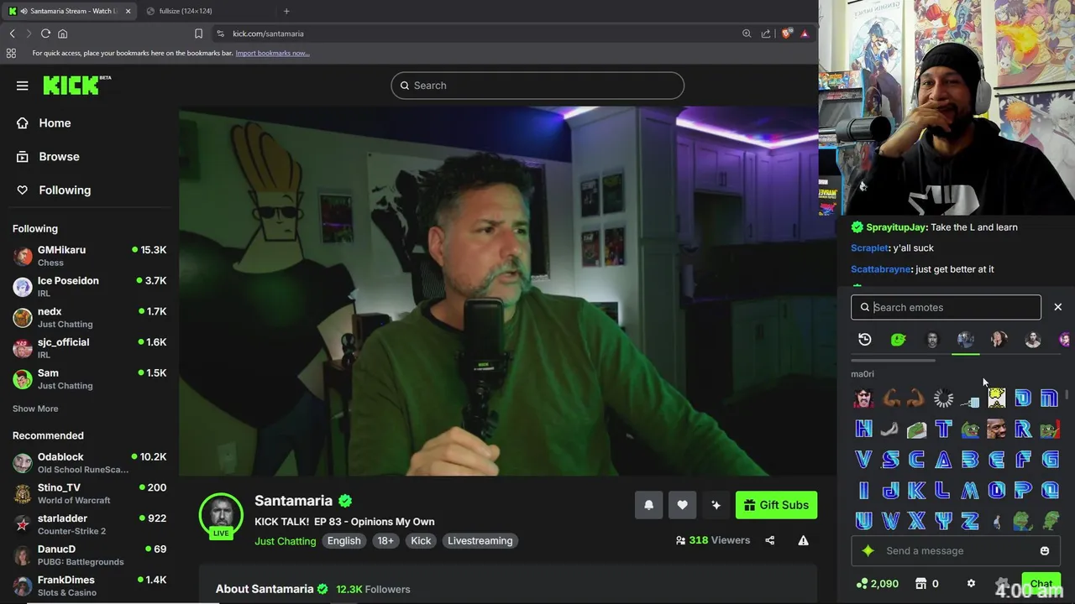The image size is (1075, 604).
Task: Open GMHikaru's channel from Following list
Action: 89,256
